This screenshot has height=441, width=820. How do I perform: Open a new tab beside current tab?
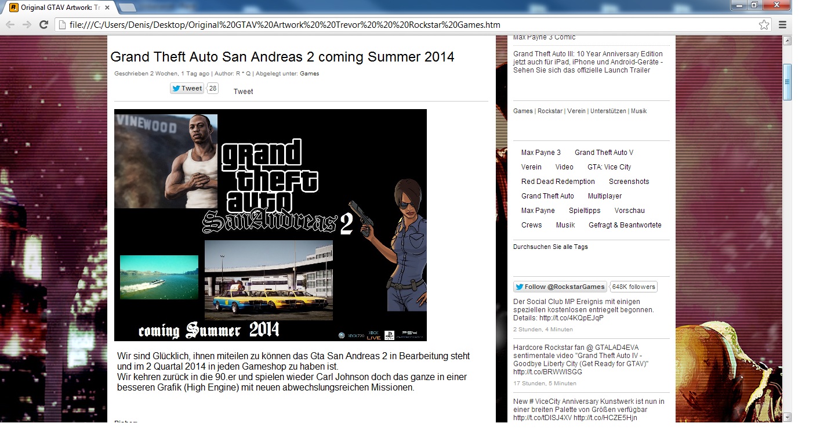[128, 8]
